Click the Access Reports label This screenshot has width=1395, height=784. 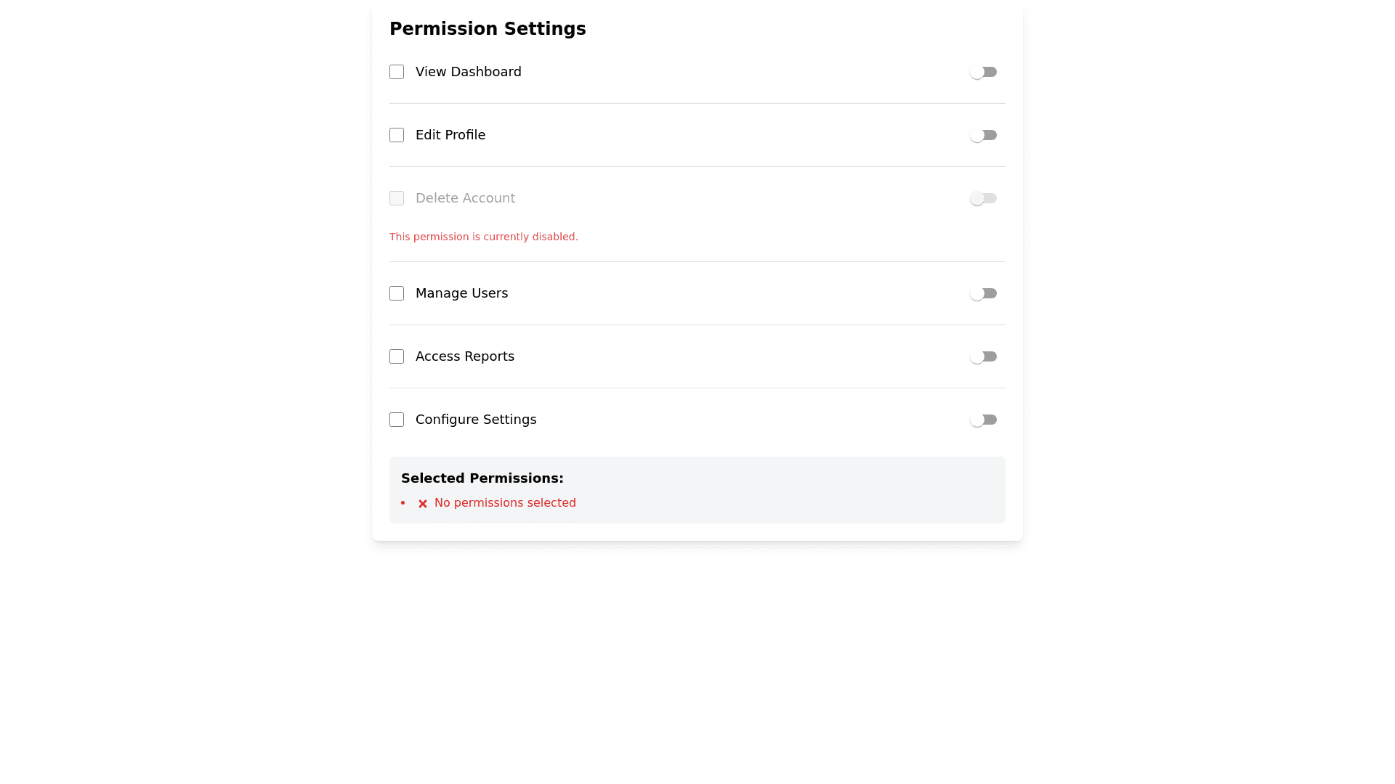point(464,356)
